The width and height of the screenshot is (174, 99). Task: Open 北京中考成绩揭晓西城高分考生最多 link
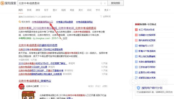point(40,74)
